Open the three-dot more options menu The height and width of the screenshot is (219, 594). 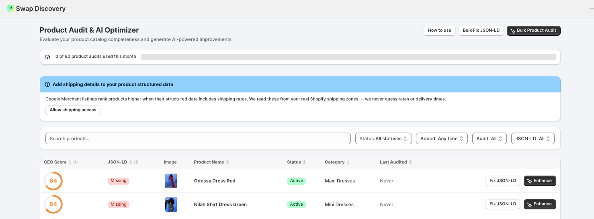(591, 8)
